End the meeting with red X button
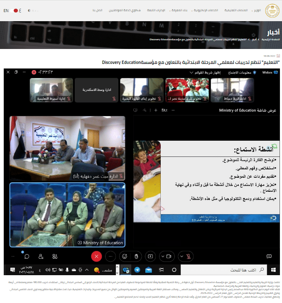282x303 pixels. pyautogui.click(x=96, y=257)
